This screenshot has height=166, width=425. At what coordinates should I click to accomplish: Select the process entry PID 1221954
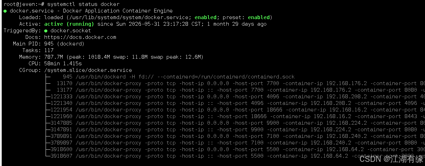235,110
